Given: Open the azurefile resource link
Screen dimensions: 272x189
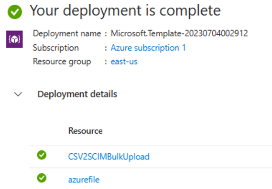Looking at the screenshot, I should (x=84, y=179).
